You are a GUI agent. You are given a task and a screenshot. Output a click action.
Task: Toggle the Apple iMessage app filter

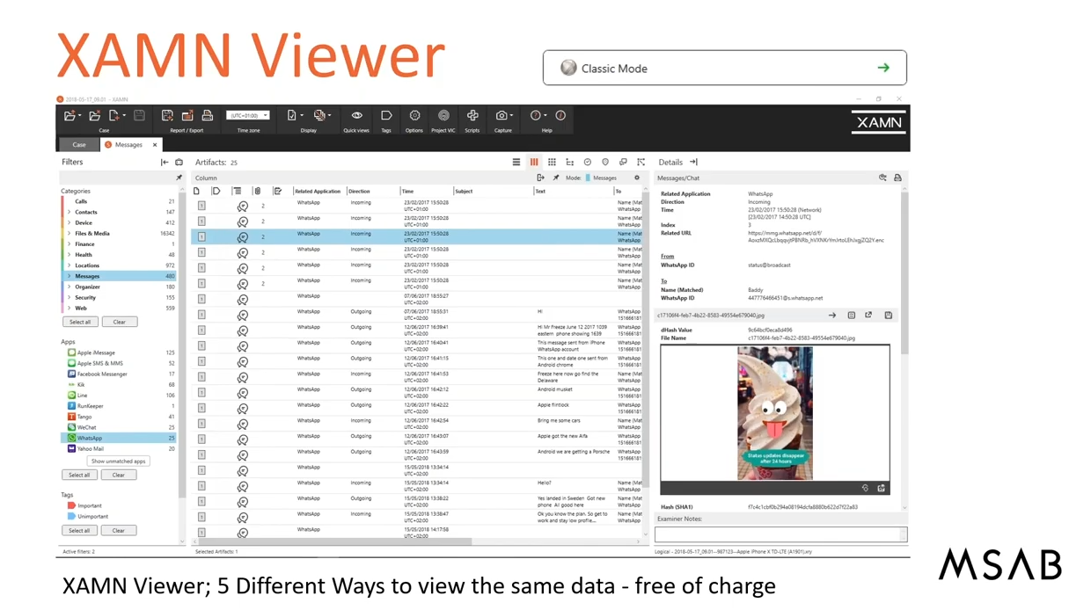click(95, 353)
